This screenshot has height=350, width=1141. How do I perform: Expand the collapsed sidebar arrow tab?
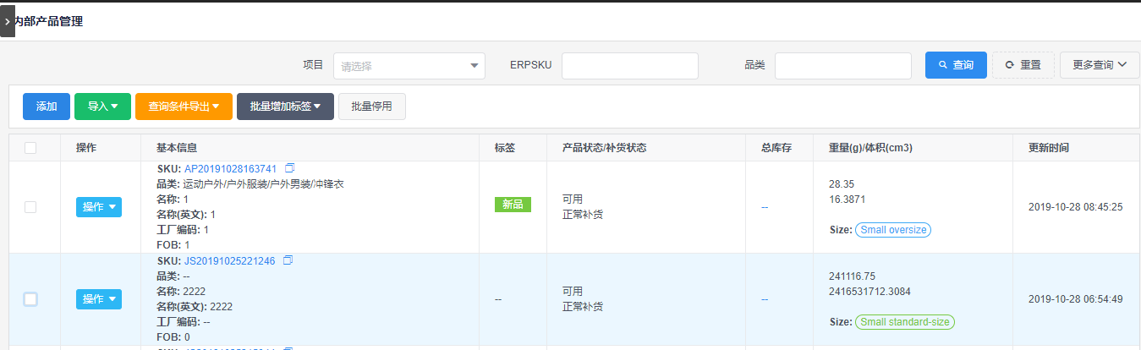[x=8, y=20]
